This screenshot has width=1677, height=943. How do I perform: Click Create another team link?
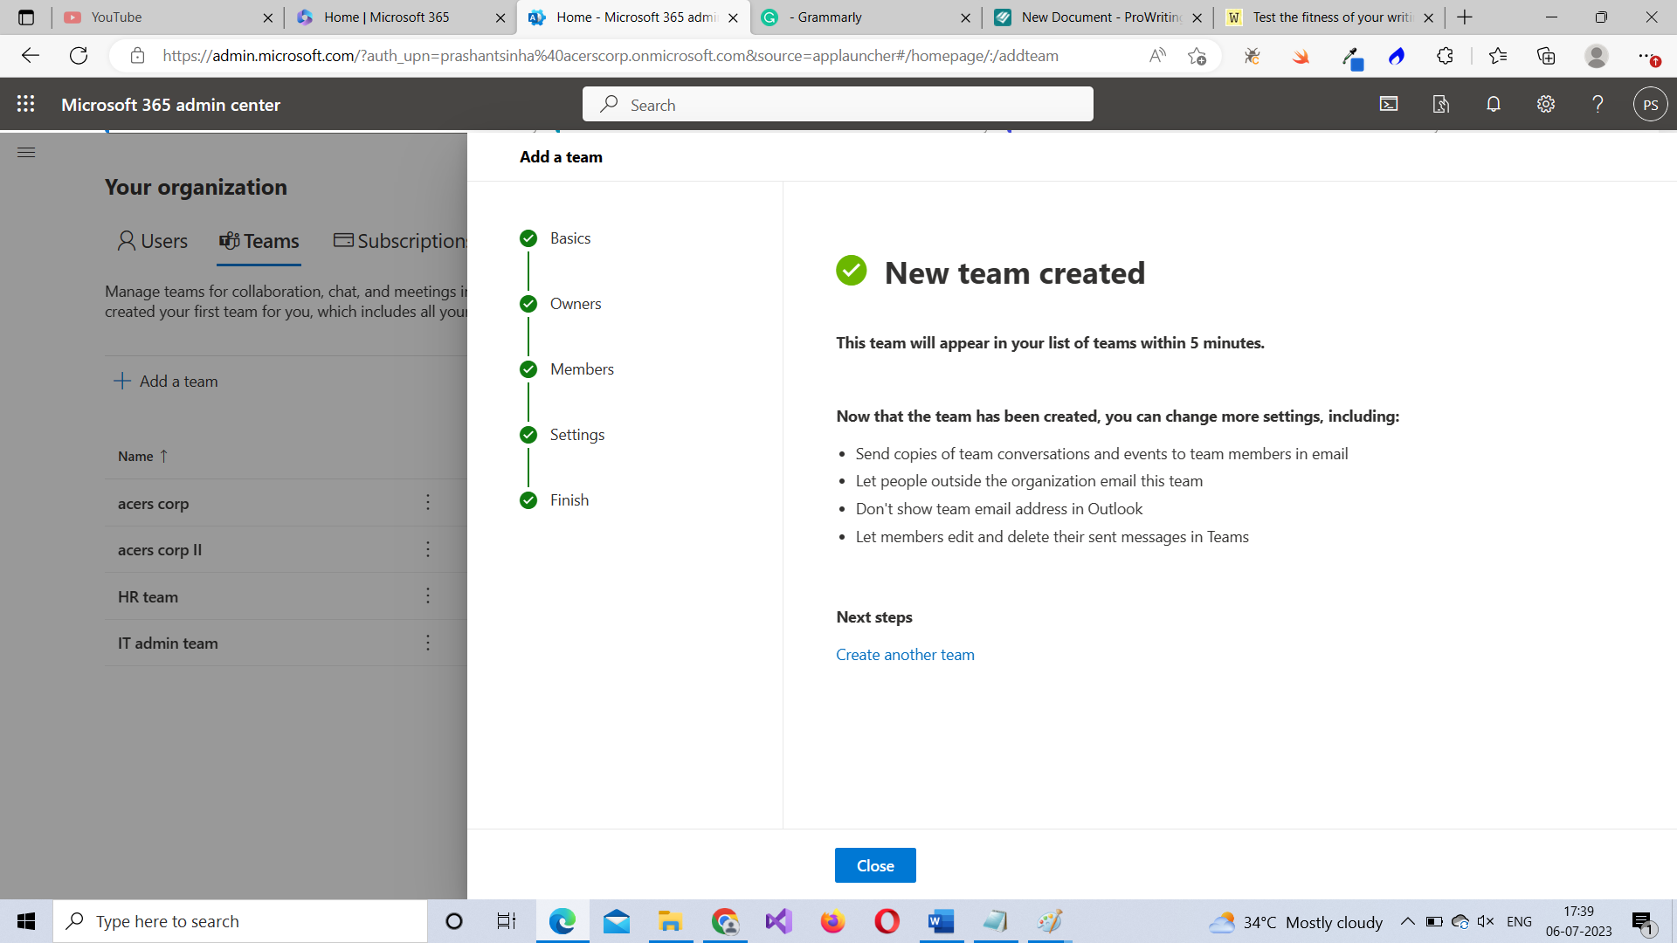tap(905, 655)
